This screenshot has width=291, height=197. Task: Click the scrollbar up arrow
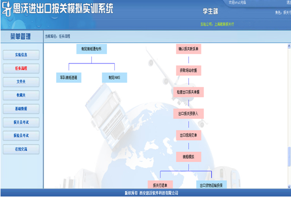tap(289, 46)
